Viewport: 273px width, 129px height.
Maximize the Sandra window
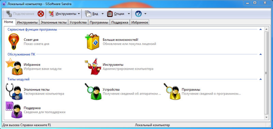point(255,3)
